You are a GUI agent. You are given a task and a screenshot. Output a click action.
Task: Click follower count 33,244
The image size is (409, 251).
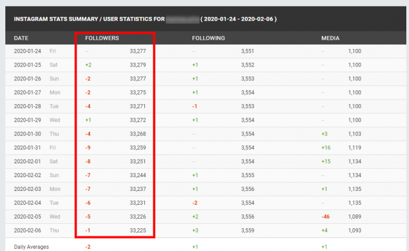[138, 175]
